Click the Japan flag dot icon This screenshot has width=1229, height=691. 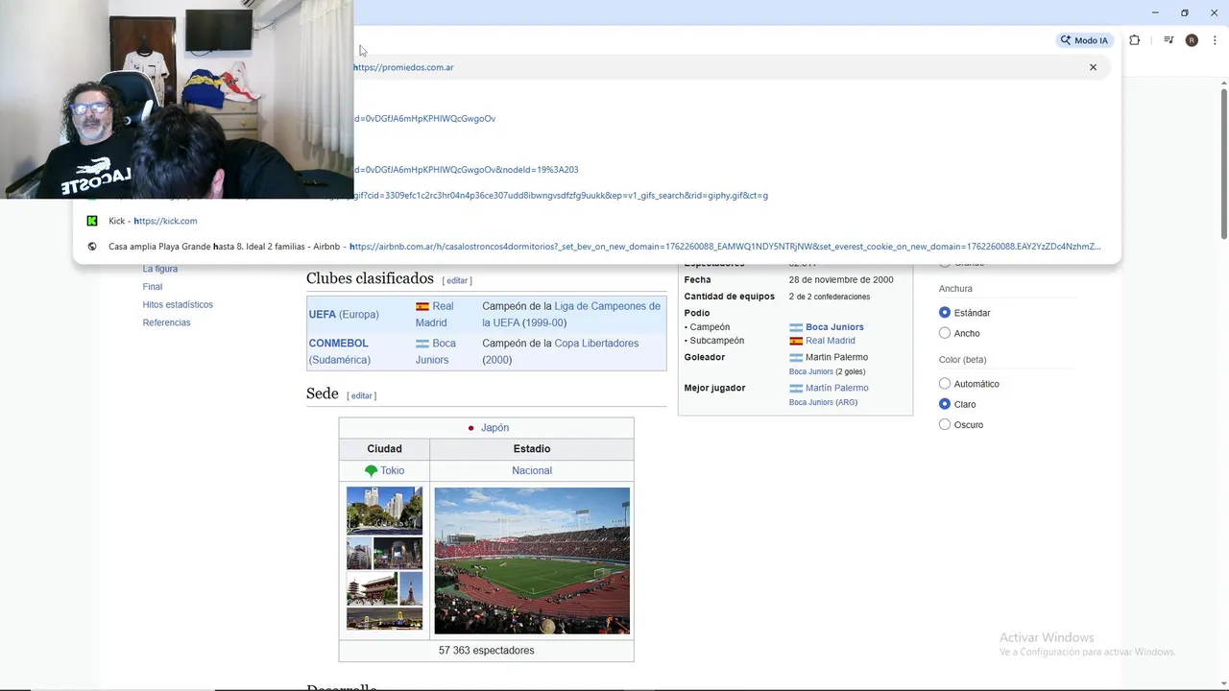coord(470,428)
